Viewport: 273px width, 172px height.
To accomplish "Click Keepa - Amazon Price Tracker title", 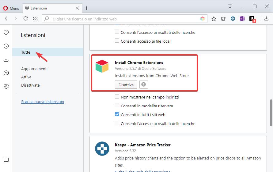I will [x=142, y=145].
